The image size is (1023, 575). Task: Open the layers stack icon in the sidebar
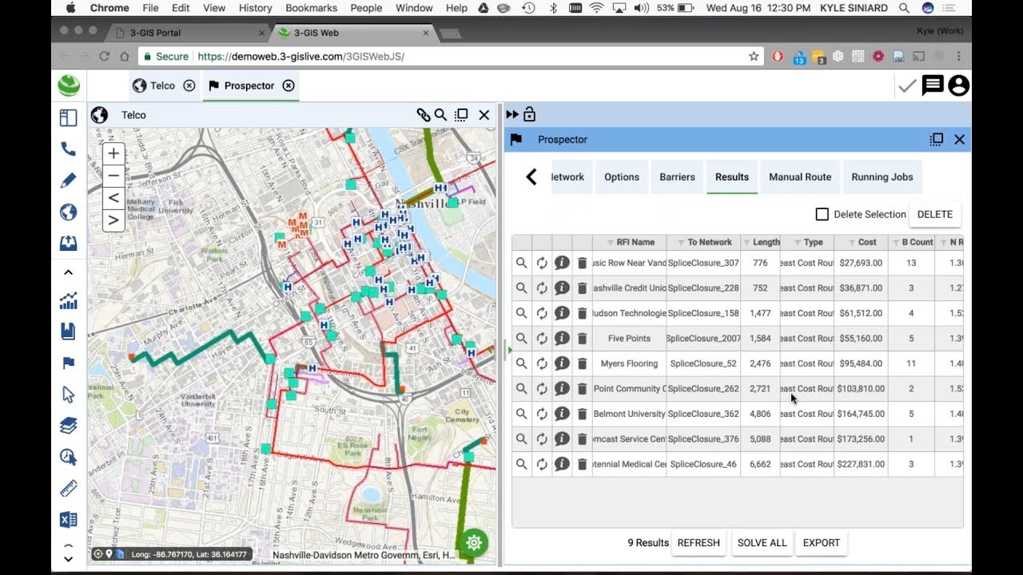[68, 426]
